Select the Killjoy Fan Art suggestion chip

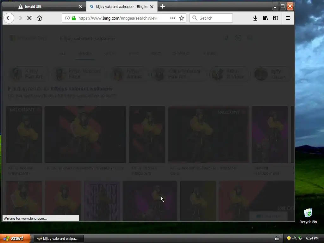(x=28, y=74)
